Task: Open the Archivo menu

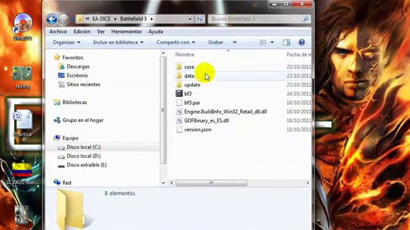Action: click(58, 31)
